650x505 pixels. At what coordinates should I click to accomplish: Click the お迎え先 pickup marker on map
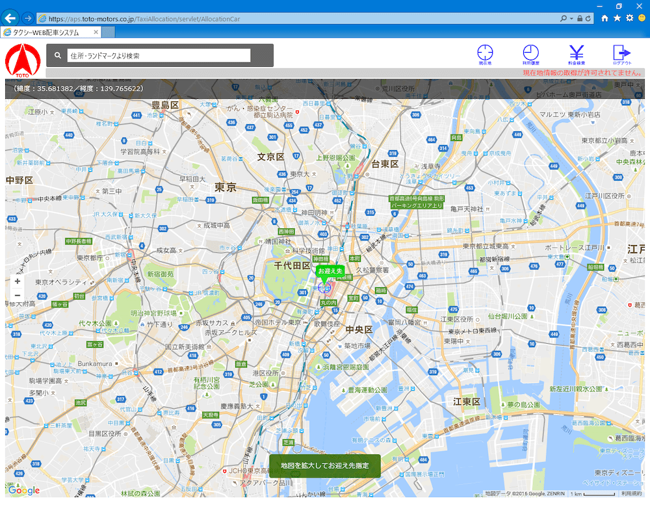coord(329,272)
